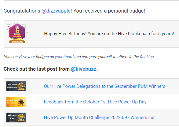Visit the @hivebuzz profile link

[84, 69]
